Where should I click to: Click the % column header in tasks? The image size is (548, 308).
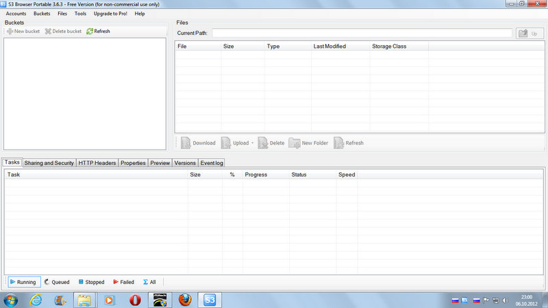(x=232, y=175)
